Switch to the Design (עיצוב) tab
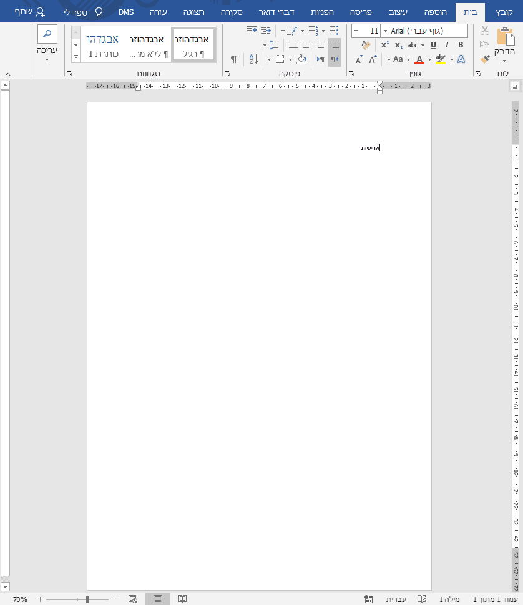Viewport: 523px width, 605px height. [x=398, y=12]
